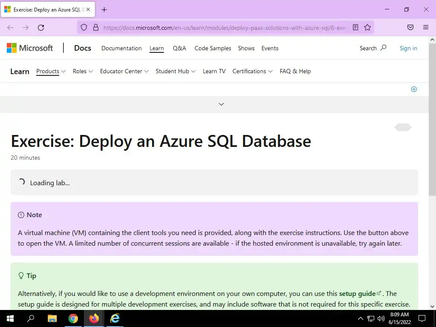
Task: Open FAQ & Help link
Action: pyautogui.click(x=295, y=71)
